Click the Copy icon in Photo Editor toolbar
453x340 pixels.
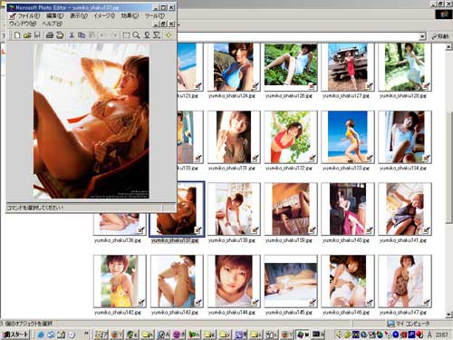click(82, 35)
